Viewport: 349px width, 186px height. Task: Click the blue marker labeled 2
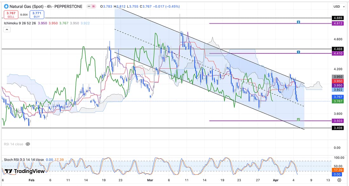[299, 22]
